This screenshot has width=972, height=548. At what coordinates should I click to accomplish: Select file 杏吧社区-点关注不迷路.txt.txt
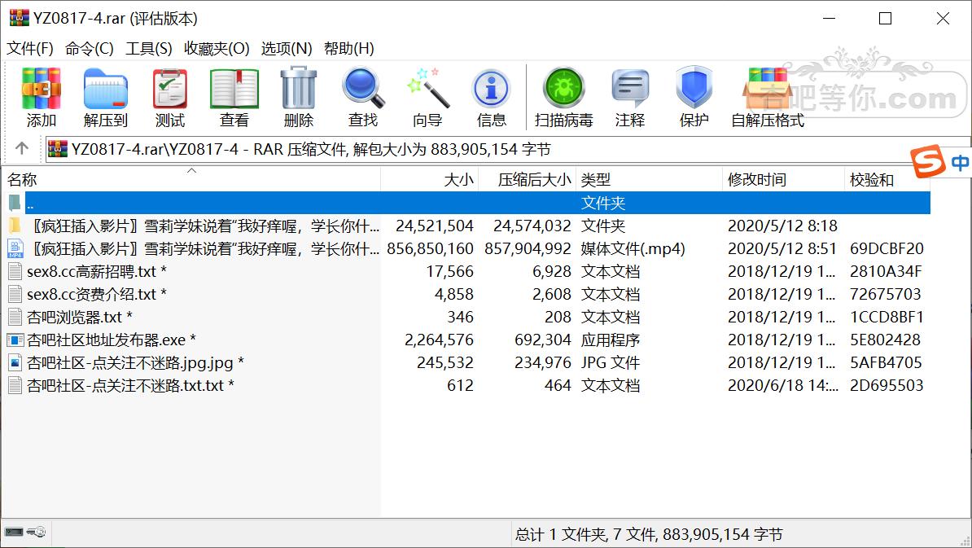click(x=131, y=386)
